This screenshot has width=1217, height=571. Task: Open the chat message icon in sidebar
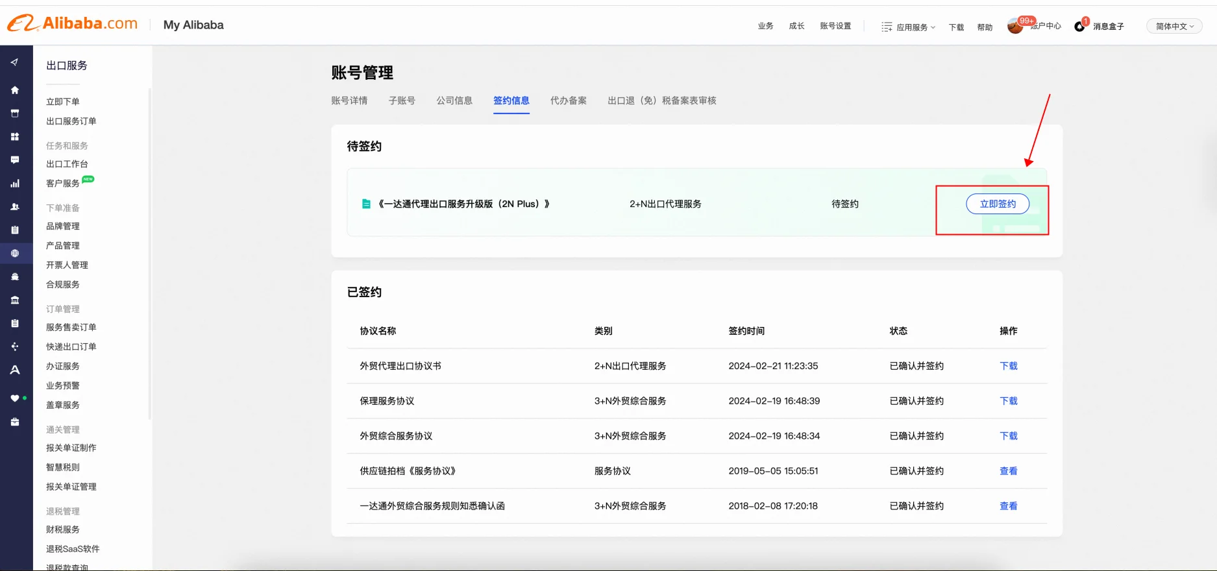pyautogui.click(x=15, y=160)
